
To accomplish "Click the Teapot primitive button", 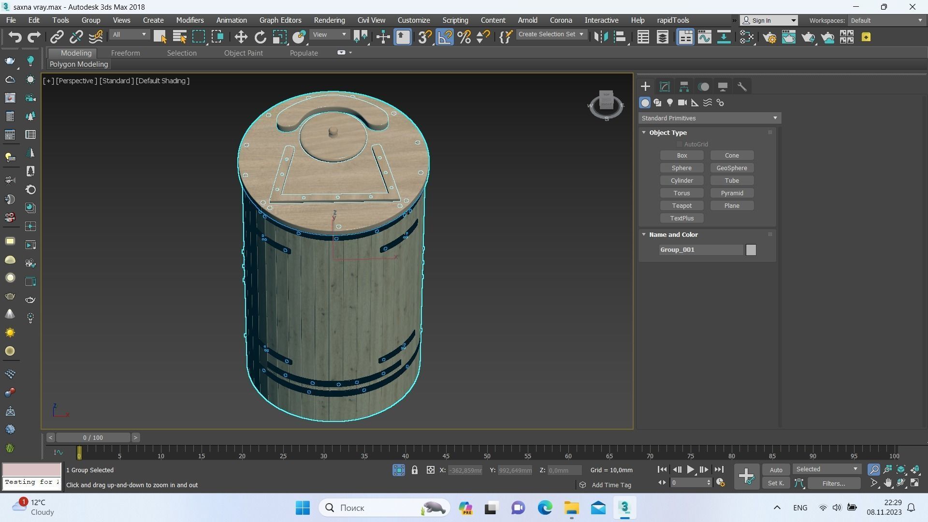I will click(x=681, y=206).
